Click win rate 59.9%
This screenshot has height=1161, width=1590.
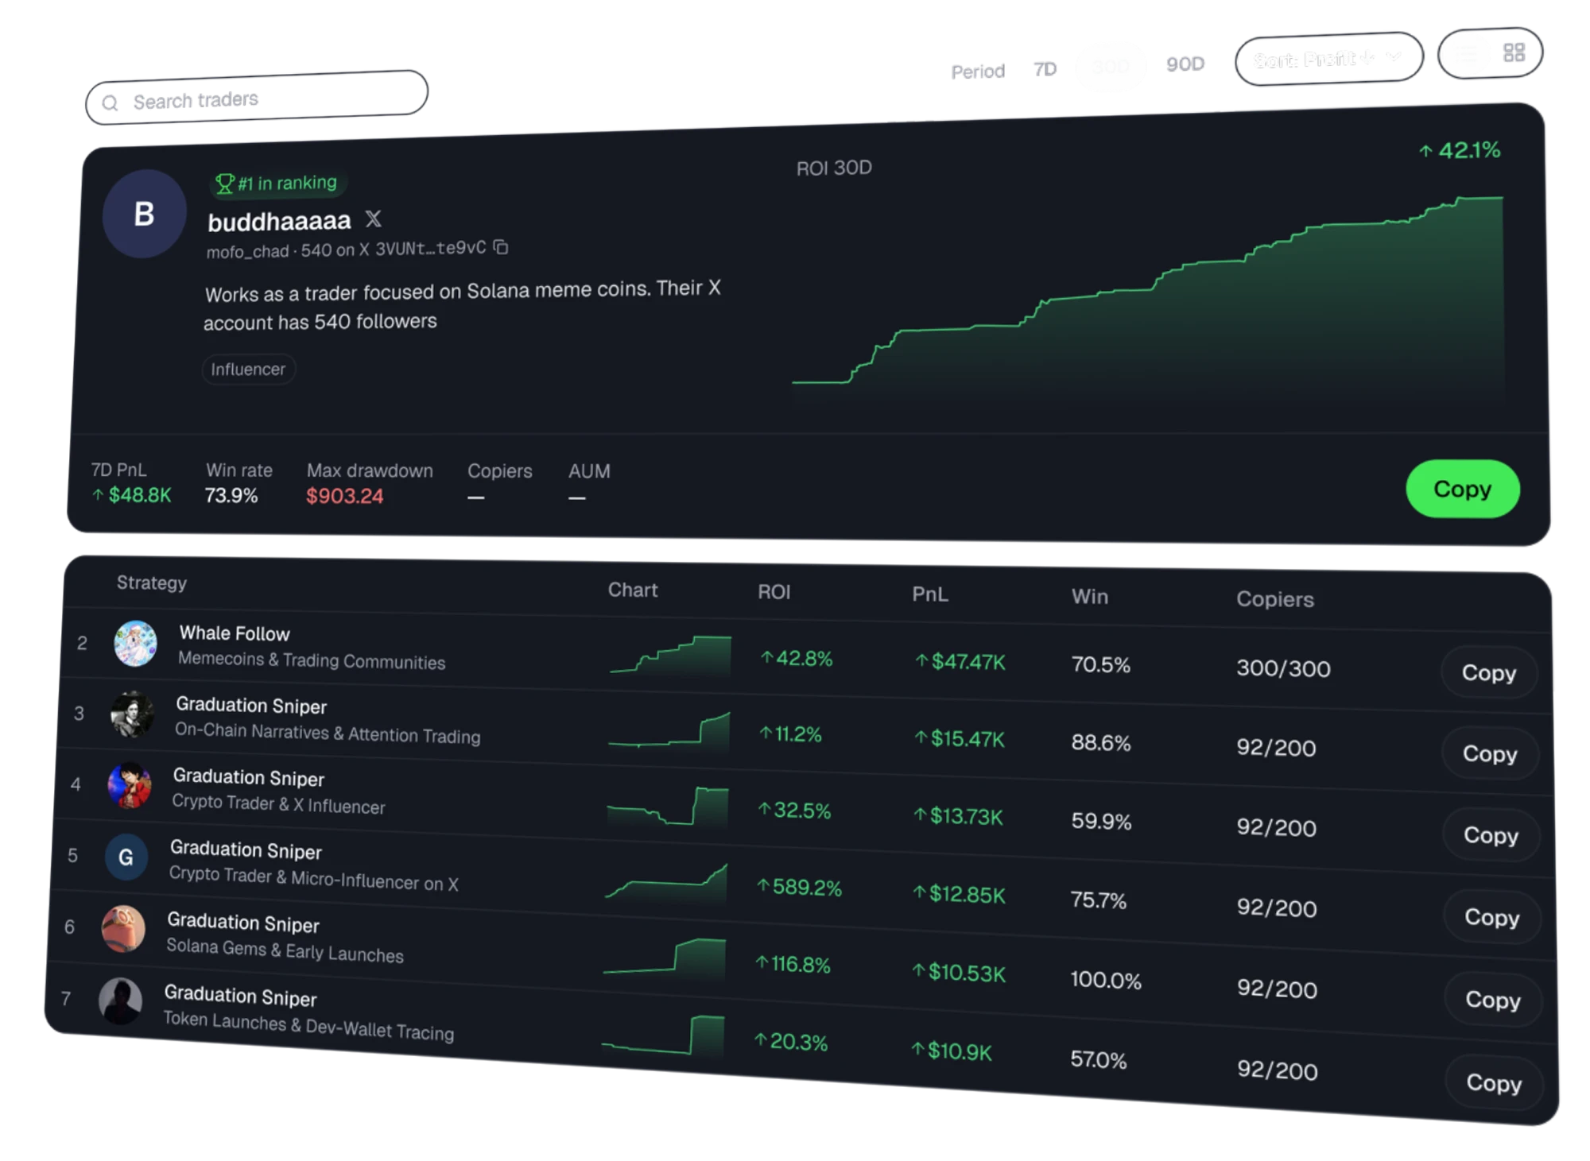pos(1100,821)
